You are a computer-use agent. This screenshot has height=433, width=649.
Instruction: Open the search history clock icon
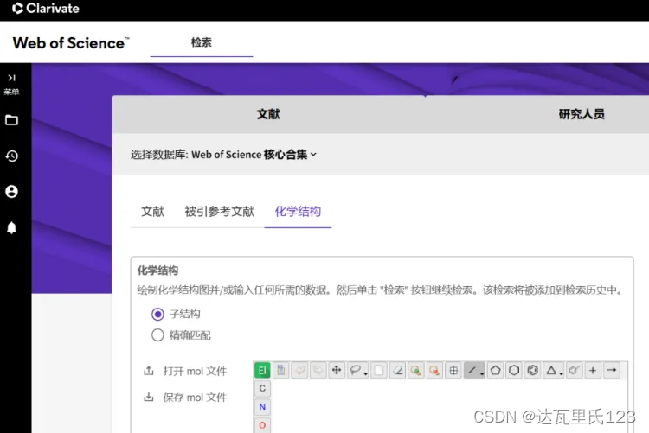[11, 156]
